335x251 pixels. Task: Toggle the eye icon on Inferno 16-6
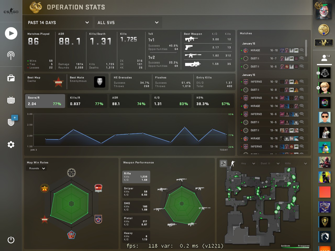click(x=301, y=114)
